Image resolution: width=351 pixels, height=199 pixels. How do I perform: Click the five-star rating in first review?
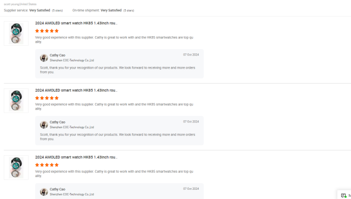47,31
